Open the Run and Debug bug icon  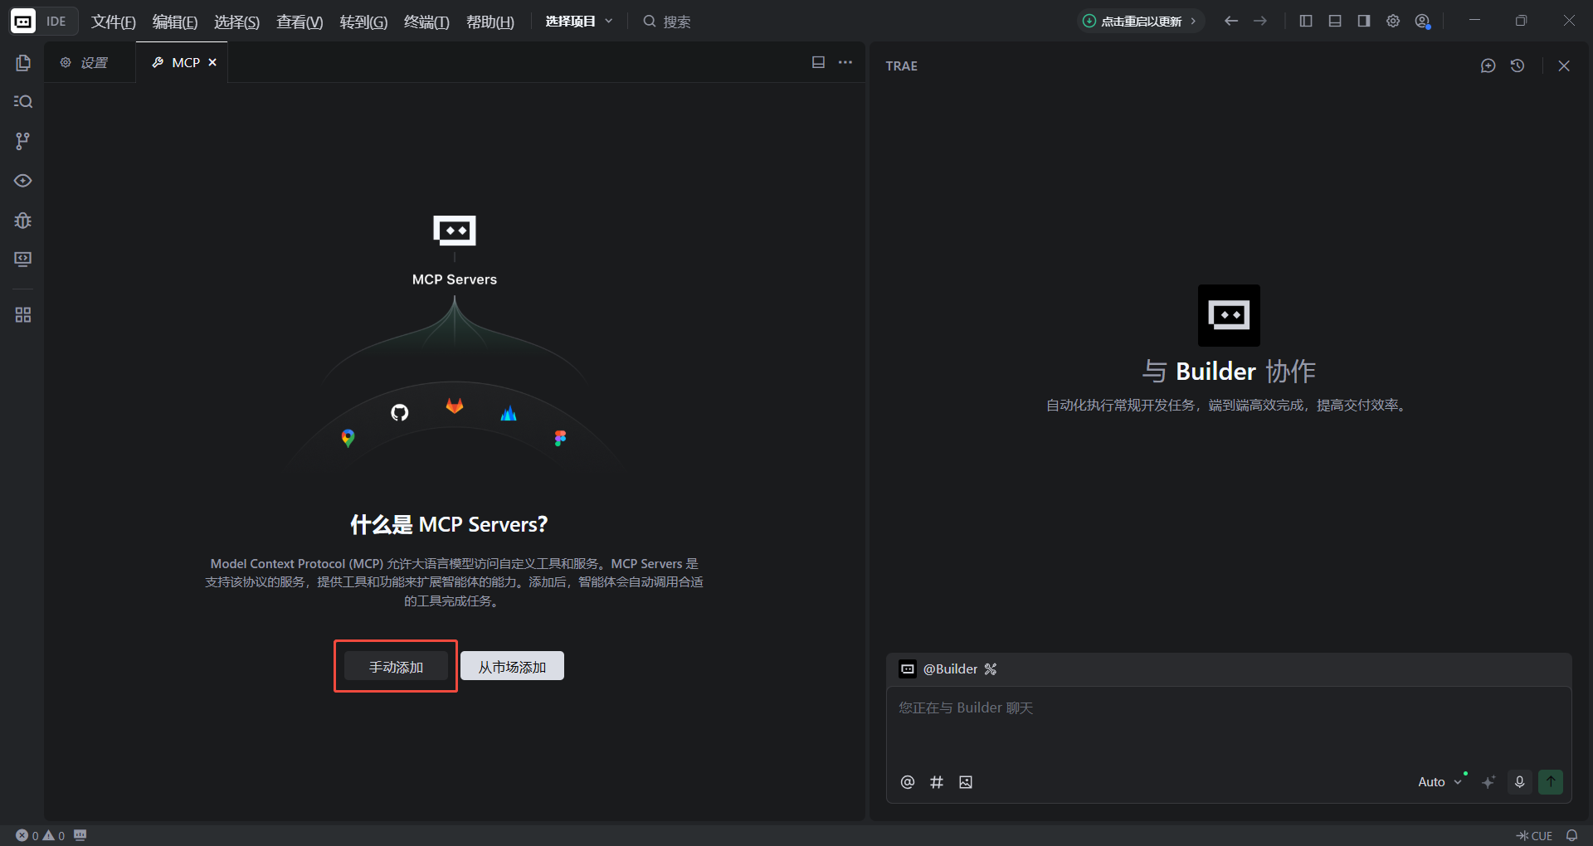23,221
